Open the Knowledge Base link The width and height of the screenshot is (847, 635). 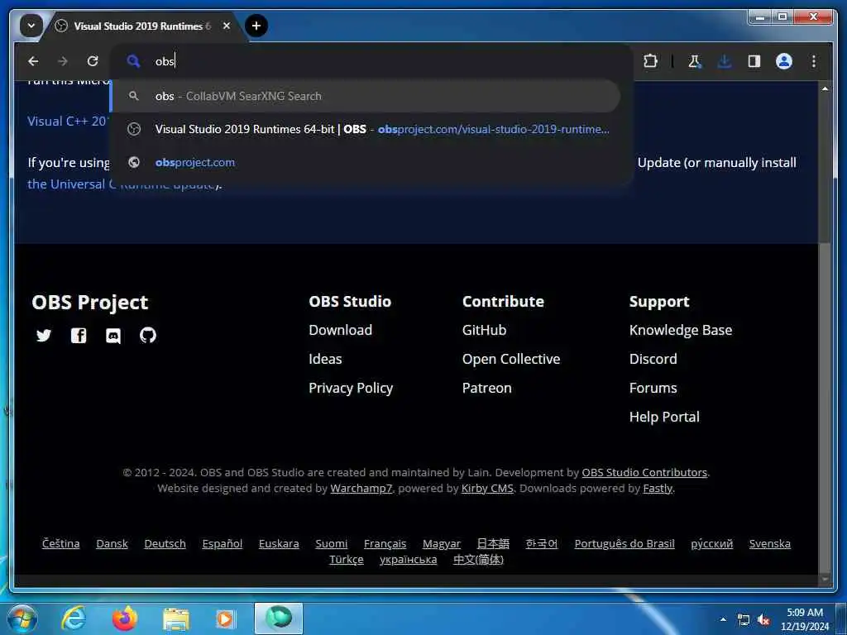pos(681,330)
